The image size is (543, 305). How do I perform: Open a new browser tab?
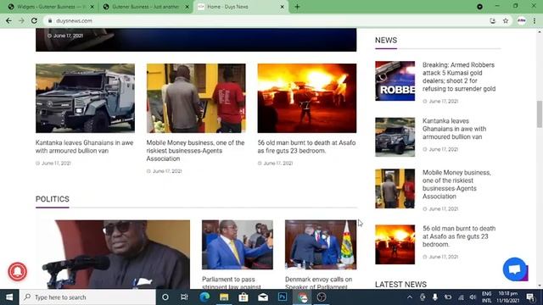click(x=297, y=7)
